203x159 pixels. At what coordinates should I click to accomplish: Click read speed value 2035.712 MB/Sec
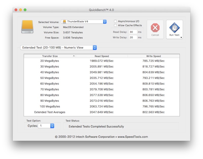(x=102, y=78)
